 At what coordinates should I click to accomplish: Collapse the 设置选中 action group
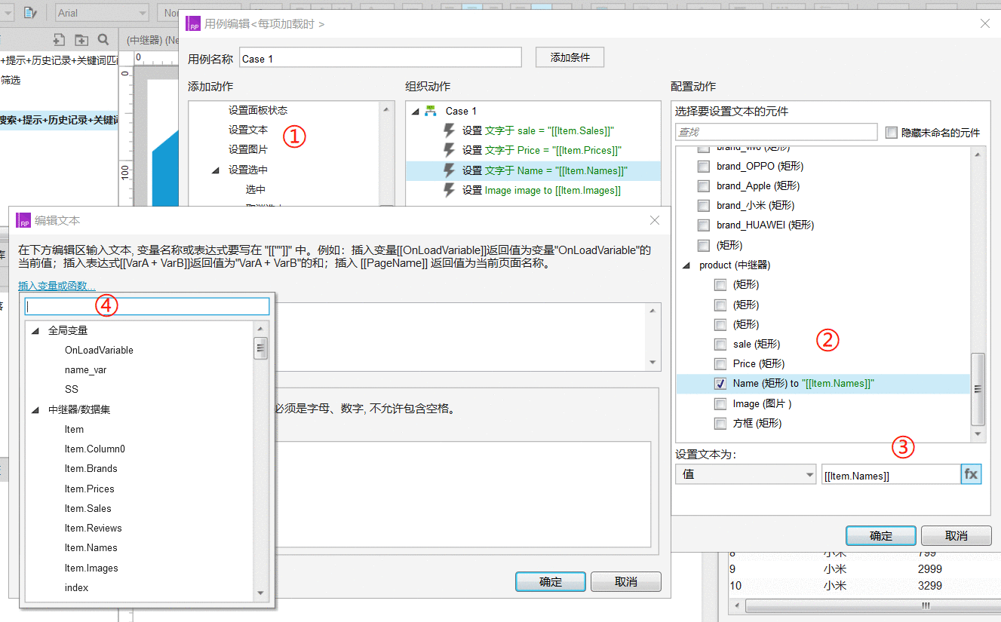[x=216, y=170]
